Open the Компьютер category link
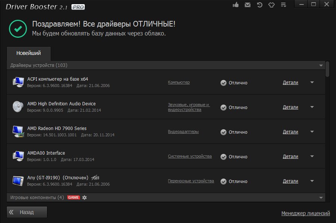Image resolution: width=336 pixels, height=223 pixels. tap(179, 82)
